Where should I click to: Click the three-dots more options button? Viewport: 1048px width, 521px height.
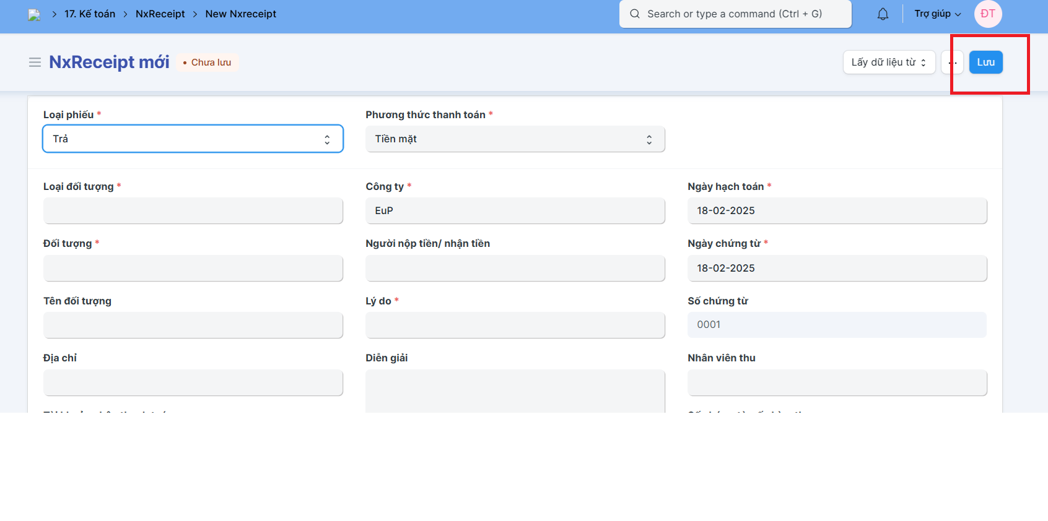(952, 62)
